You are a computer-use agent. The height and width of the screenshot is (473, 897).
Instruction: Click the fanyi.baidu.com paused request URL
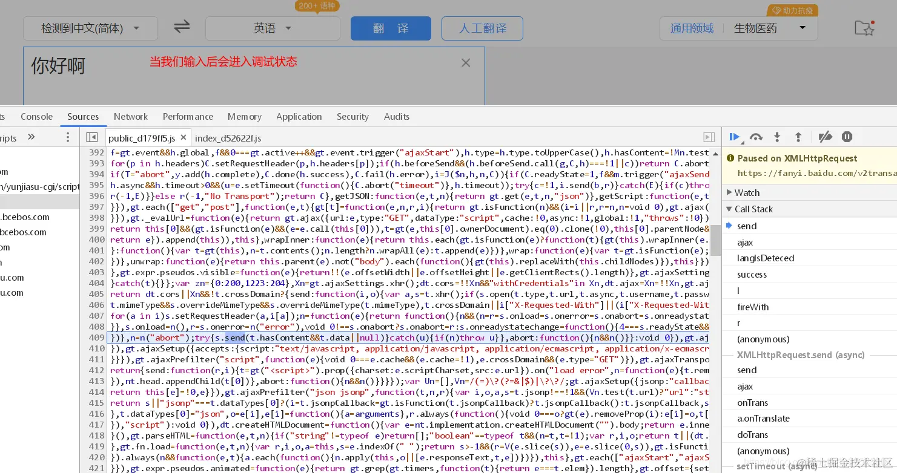pyautogui.click(x=816, y=174)
